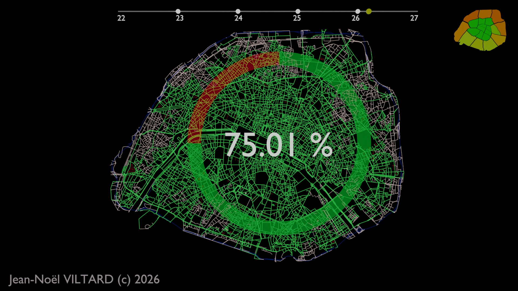Click the 27 timeline label
The height and width of the screenshot is (291, 518).
(x=414, y=18)
